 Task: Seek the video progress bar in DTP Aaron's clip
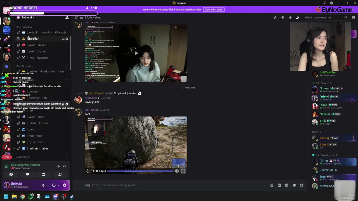(x=140, y=171)
